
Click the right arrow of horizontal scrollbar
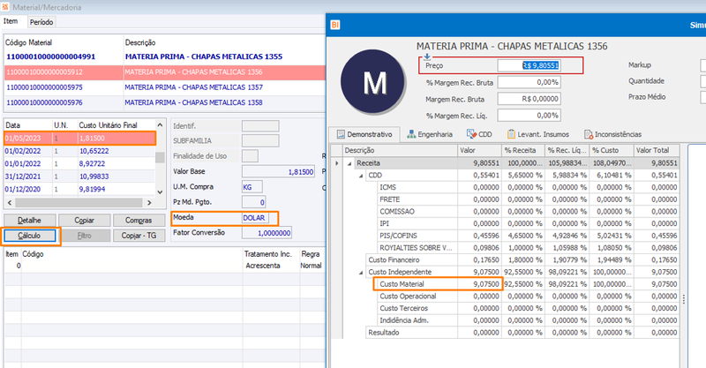(149, 203)
